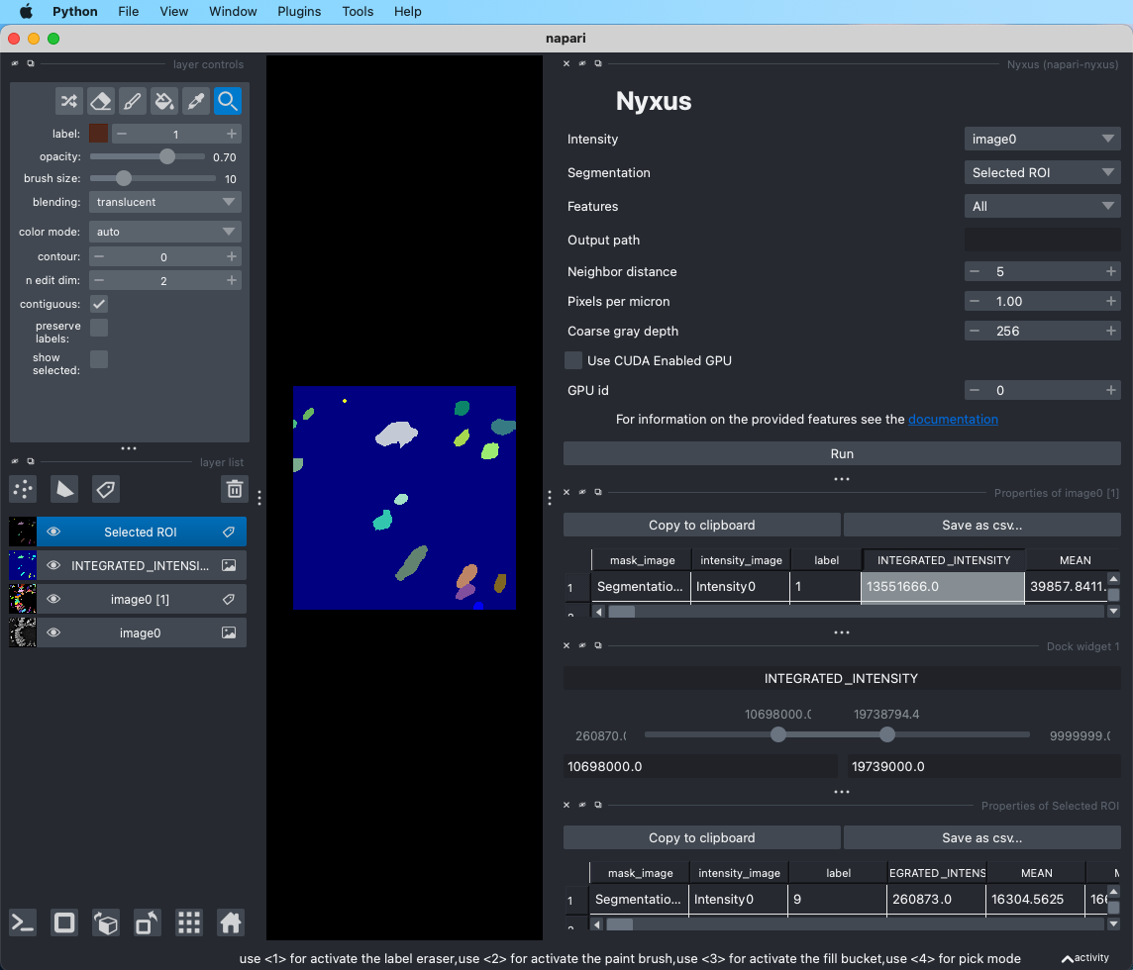Reset the view with home icon

pyautogui.click(x=231, y=922)
